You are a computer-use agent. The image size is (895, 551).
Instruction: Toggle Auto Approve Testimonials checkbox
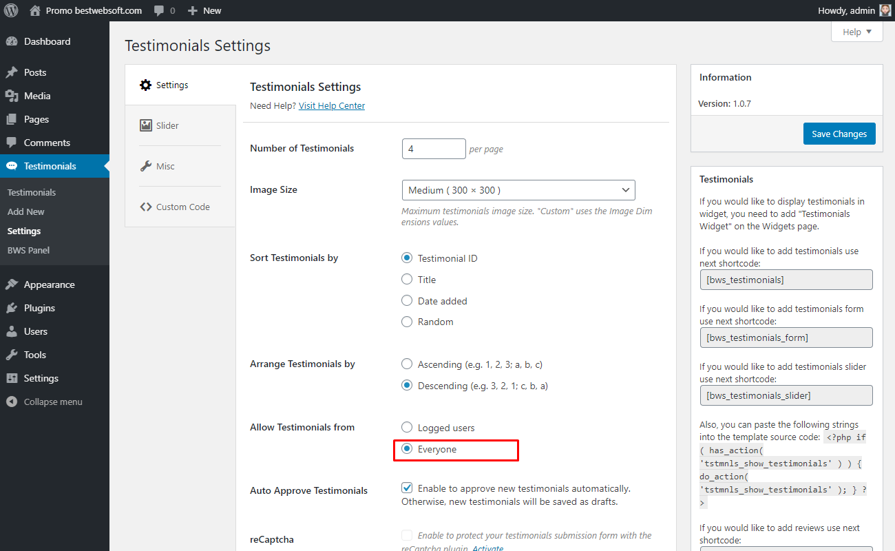click(407, 488)
